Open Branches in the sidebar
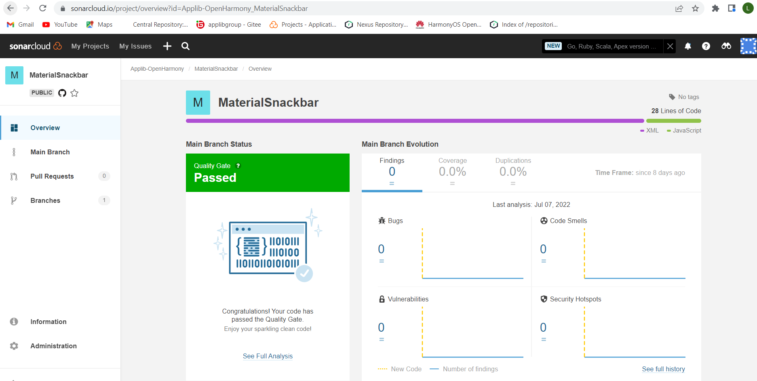 60,200
